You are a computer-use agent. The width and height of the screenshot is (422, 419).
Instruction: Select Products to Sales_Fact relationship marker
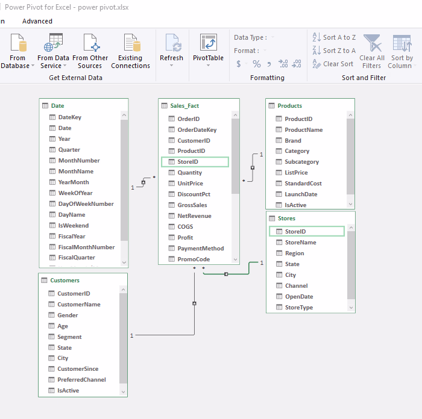pos(253,168)
